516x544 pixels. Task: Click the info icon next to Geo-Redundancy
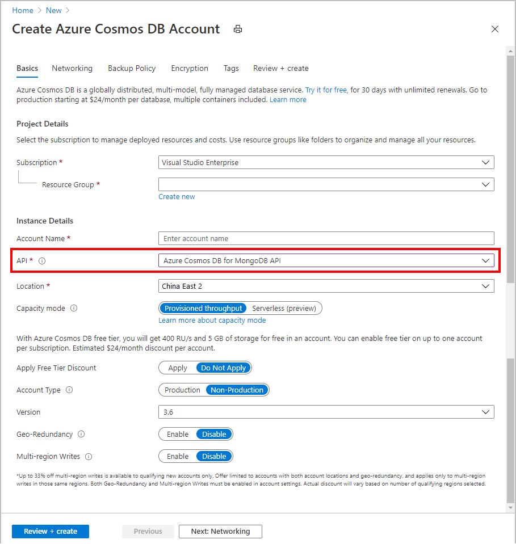[81, 434]
